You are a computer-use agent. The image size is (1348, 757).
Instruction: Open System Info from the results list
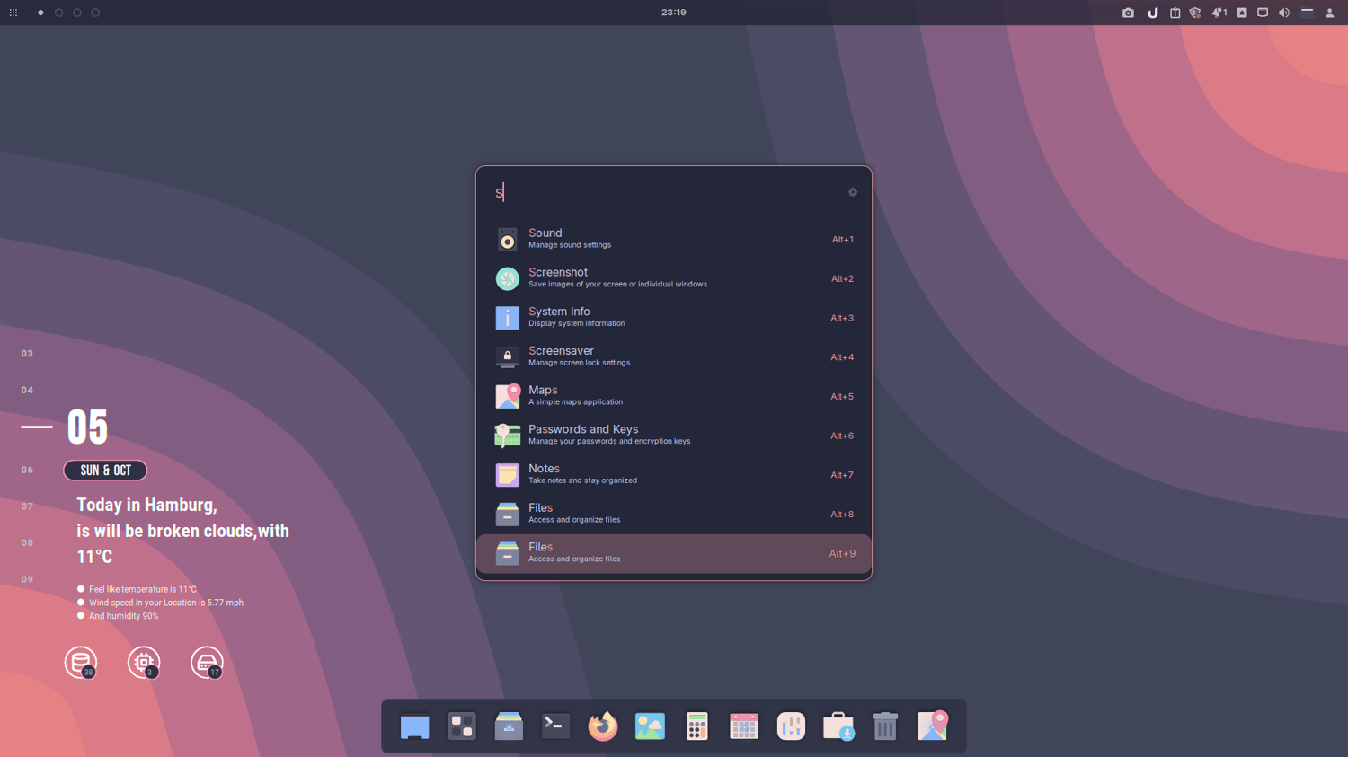(674, 318)
